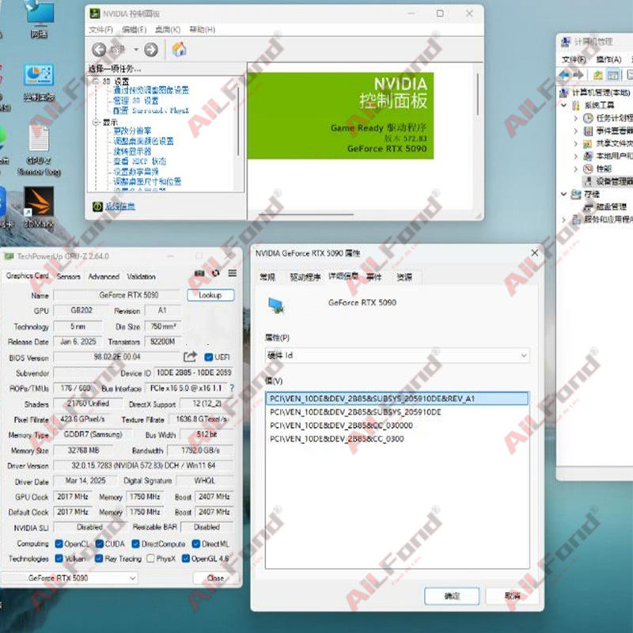Switch to the Advanced tab in GPU-Z

tap(104, 276)
